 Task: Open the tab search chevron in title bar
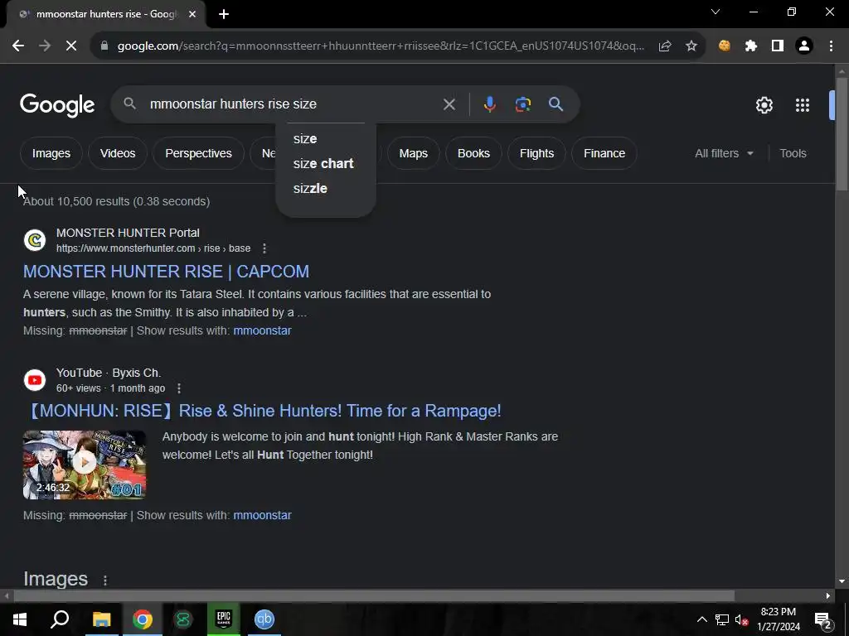[716, 12]
